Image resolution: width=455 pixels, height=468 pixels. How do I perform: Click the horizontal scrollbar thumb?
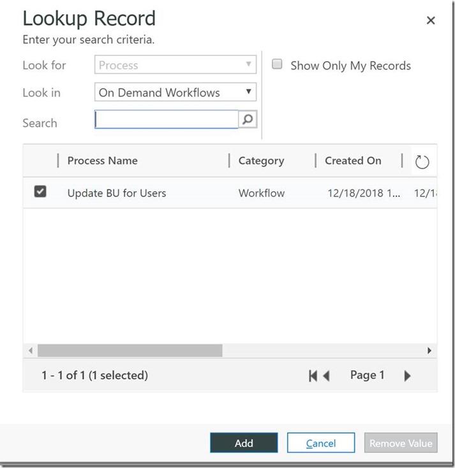coord(130,351)
